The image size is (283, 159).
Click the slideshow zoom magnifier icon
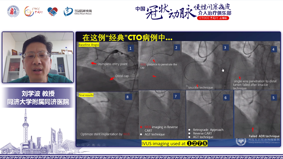click(98, 145)
